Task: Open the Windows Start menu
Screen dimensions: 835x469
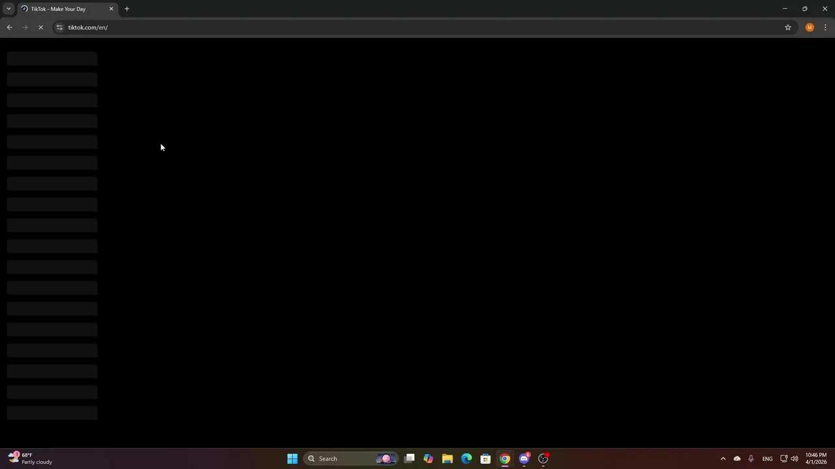Action: point(292,459)
